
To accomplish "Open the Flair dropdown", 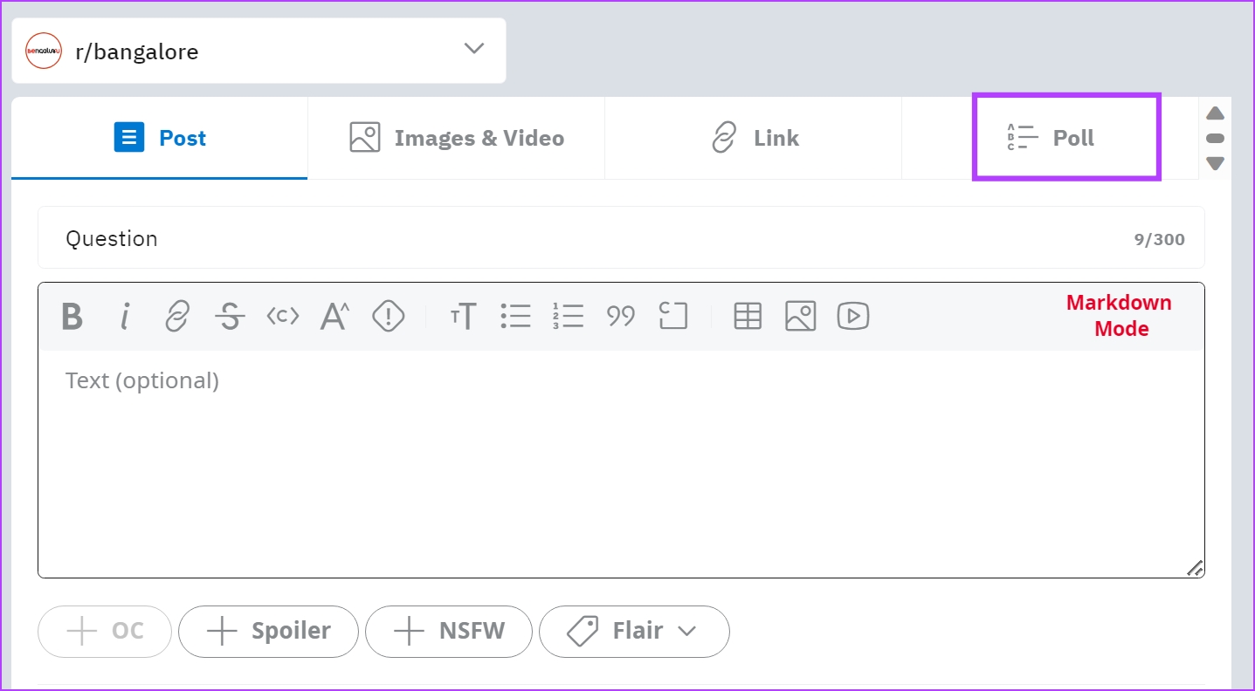I will pyautogui.click(x=634, y=631).
